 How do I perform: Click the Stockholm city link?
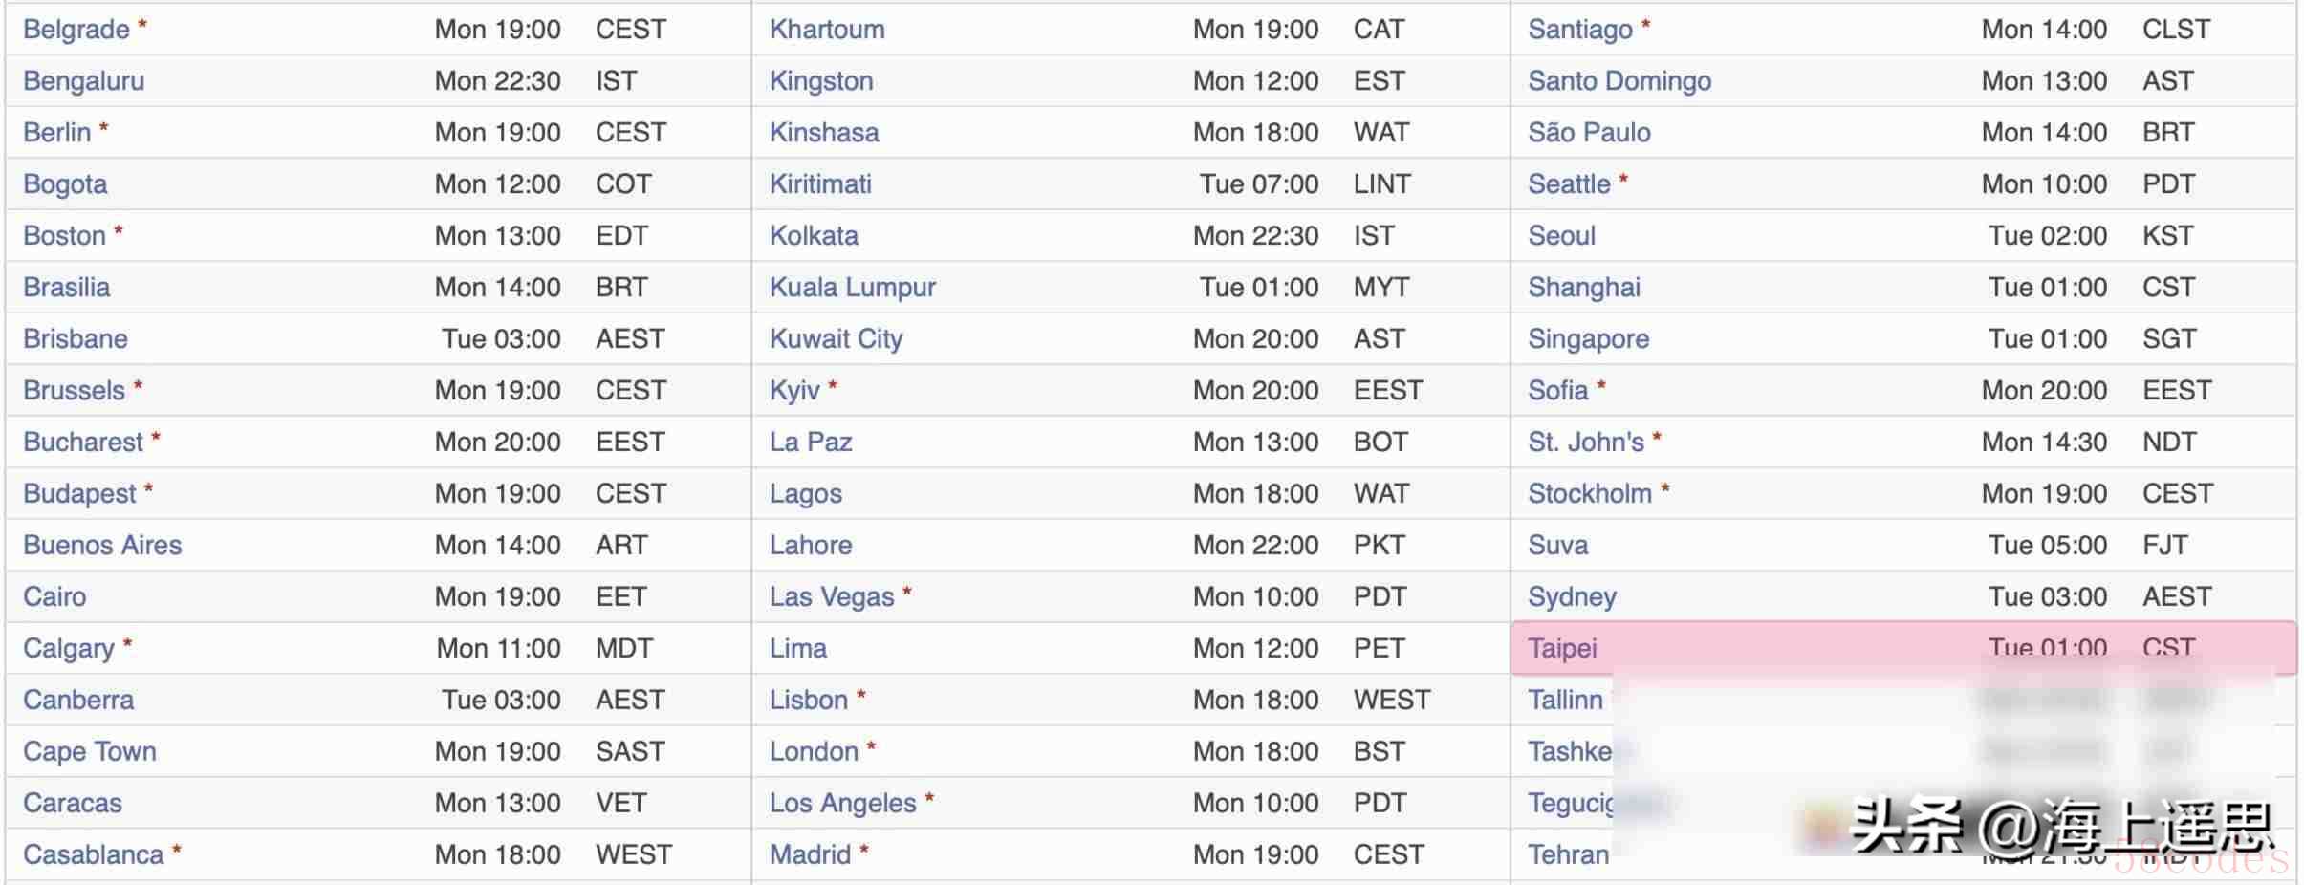click(x=1590, y=494)
